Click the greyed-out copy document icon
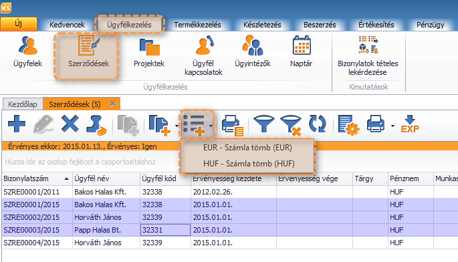 (x=128, y=125)
